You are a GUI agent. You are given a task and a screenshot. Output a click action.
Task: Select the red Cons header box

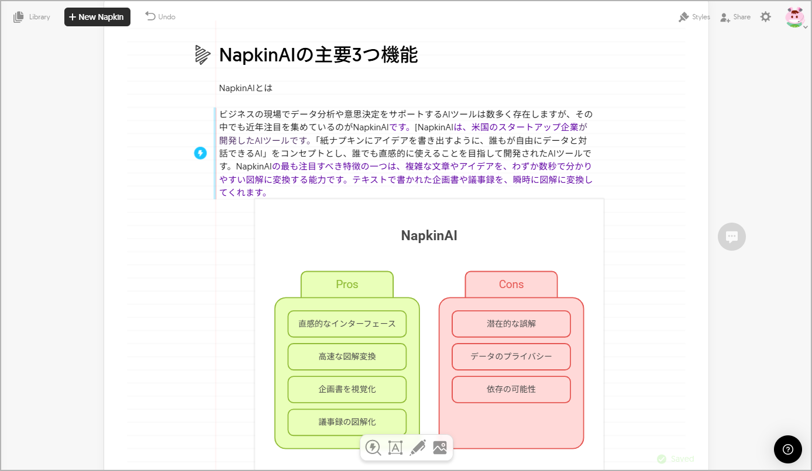pos(511,285)
